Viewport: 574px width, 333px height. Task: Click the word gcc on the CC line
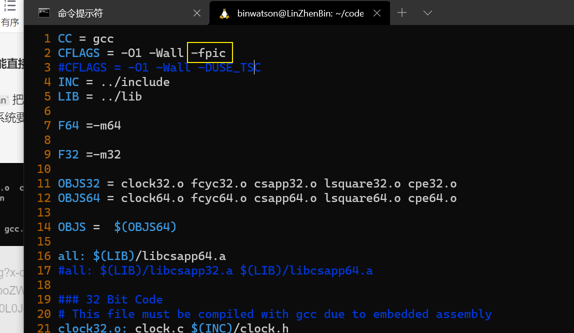coord(103,38)
